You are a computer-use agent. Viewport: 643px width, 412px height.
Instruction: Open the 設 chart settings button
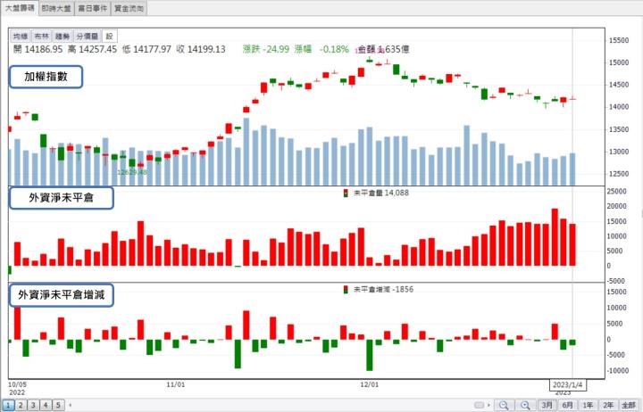(110, 37)
